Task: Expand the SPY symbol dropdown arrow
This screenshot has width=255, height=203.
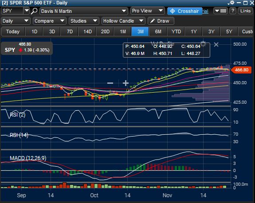Action: click(x=27, y=11)
